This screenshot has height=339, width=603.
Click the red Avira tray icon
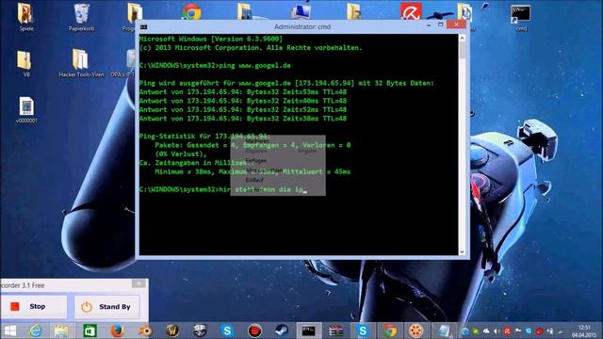[x=507, y=331]
